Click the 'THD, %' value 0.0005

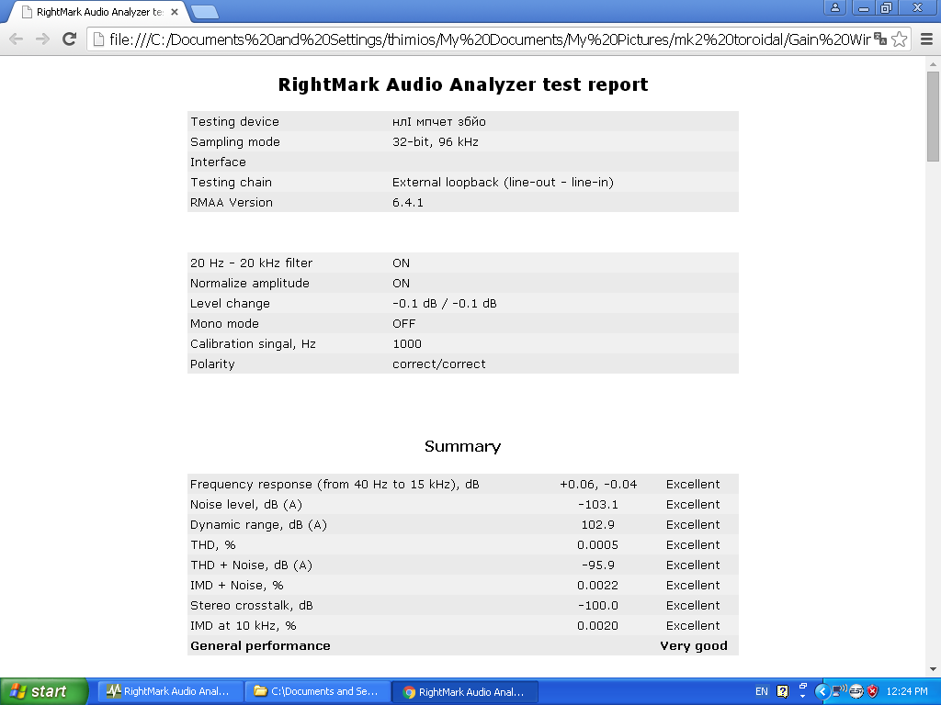coord(597,545)
